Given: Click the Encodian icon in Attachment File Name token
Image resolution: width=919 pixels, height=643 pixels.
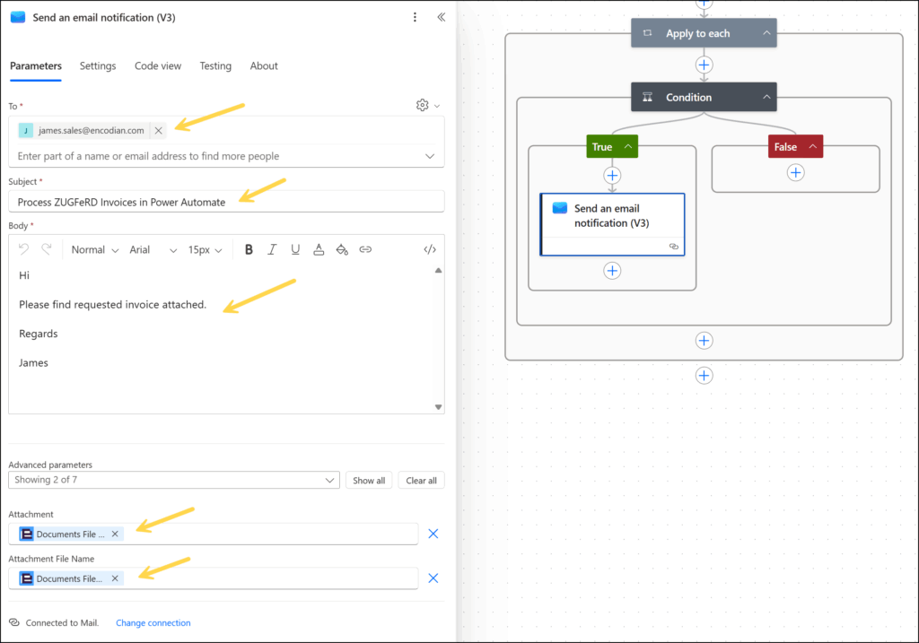Looking at the screenshot, I should [x=26, y=578].
